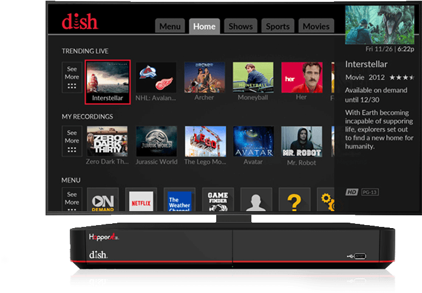
Task: Launch the Netflix app icon
Action: pyautogui.click(x=141, y=200)
